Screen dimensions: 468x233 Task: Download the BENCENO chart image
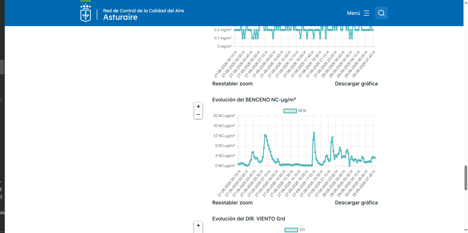pos(356,203)
